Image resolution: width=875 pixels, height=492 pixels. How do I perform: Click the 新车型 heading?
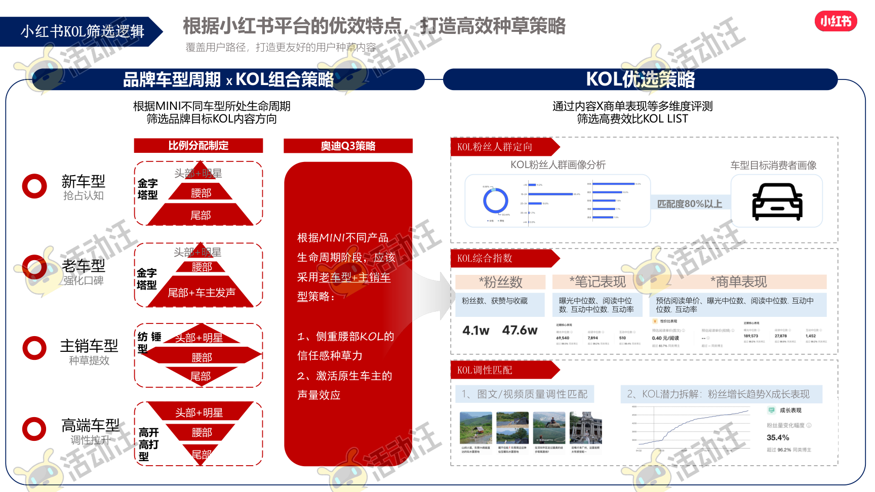click(x=83, y=181)
